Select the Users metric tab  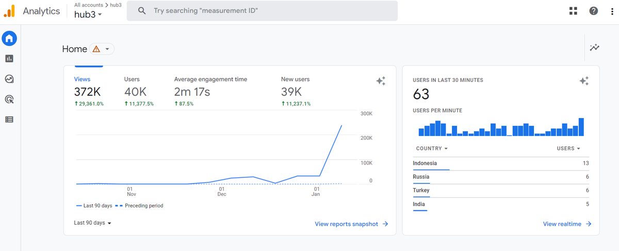[132, 79]
